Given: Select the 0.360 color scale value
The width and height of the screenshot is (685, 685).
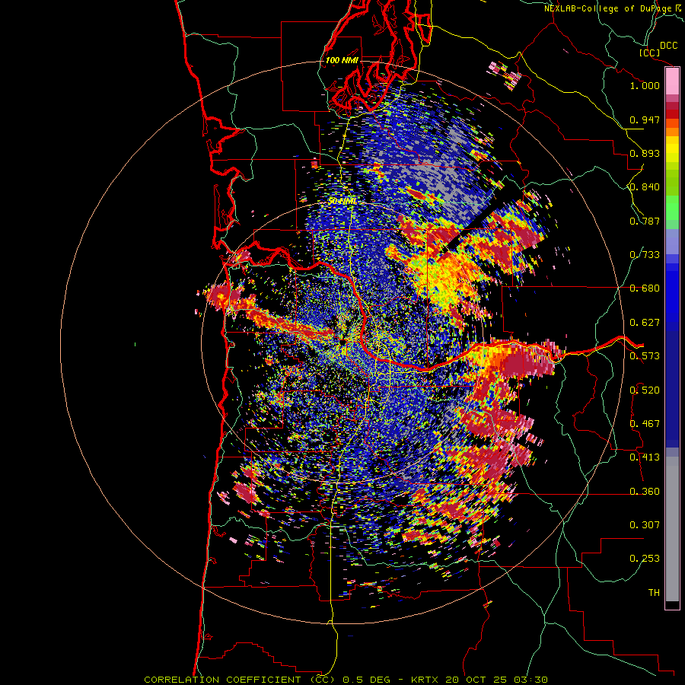Looking at the screenshot, I should click(x=645, y=492).
